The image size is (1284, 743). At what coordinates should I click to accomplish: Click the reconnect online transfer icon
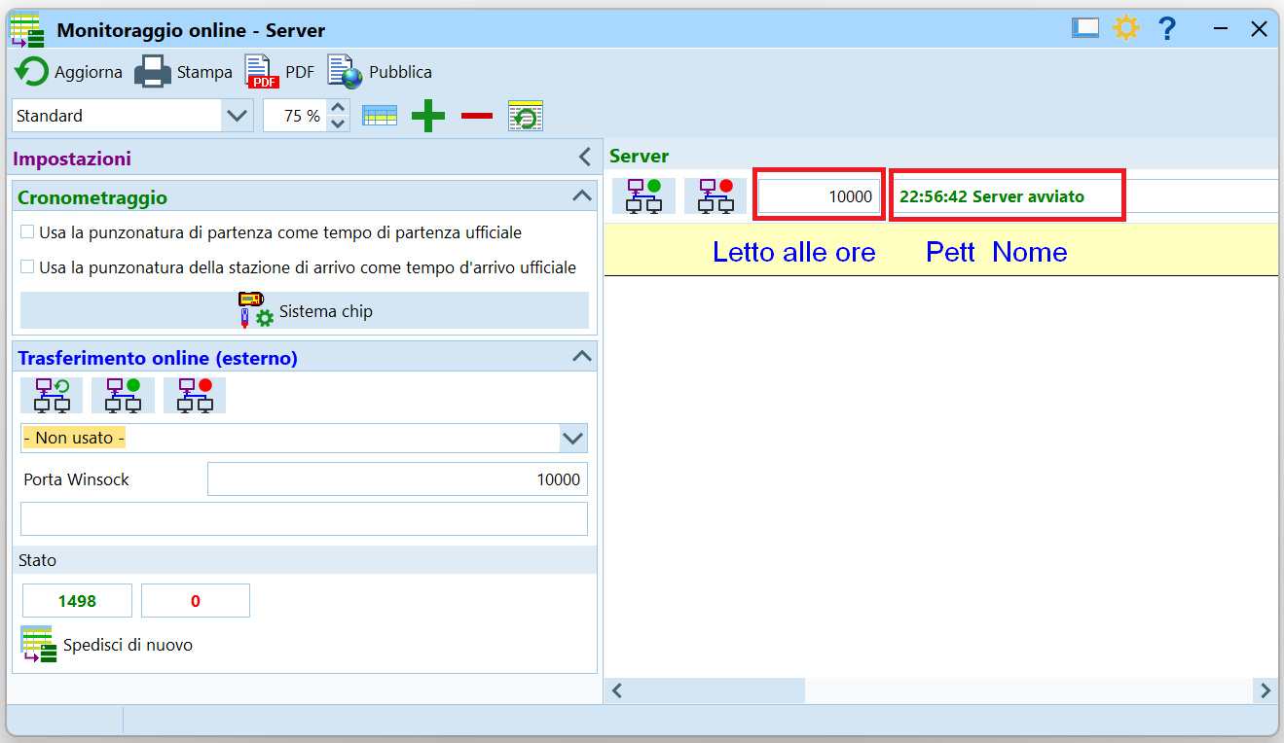tap(52, 396)
